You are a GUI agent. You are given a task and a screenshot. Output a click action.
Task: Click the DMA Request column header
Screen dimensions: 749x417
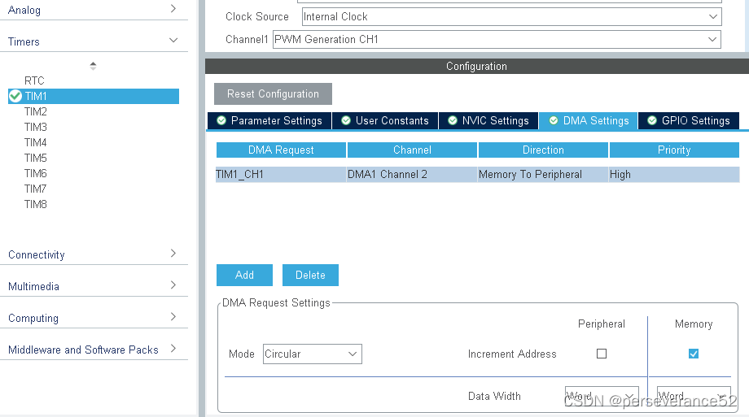tap(281, 150)
